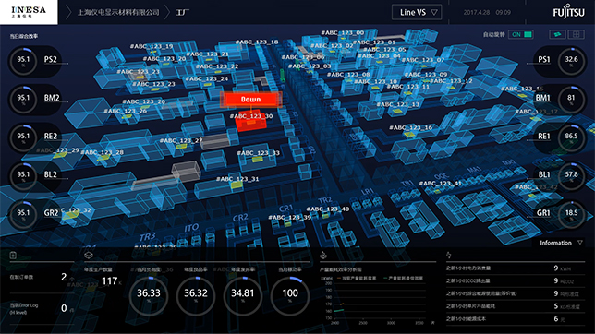The image size is (595, 334).
Task: Select the #ABC_123_33 machine label
Action: click(x=258, y=153)
